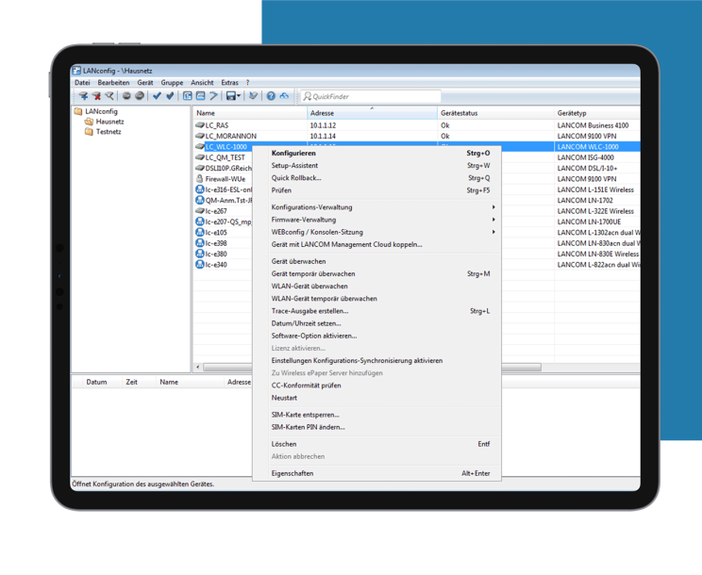Click the add device toolbar icon

click(x=83, y=96)
